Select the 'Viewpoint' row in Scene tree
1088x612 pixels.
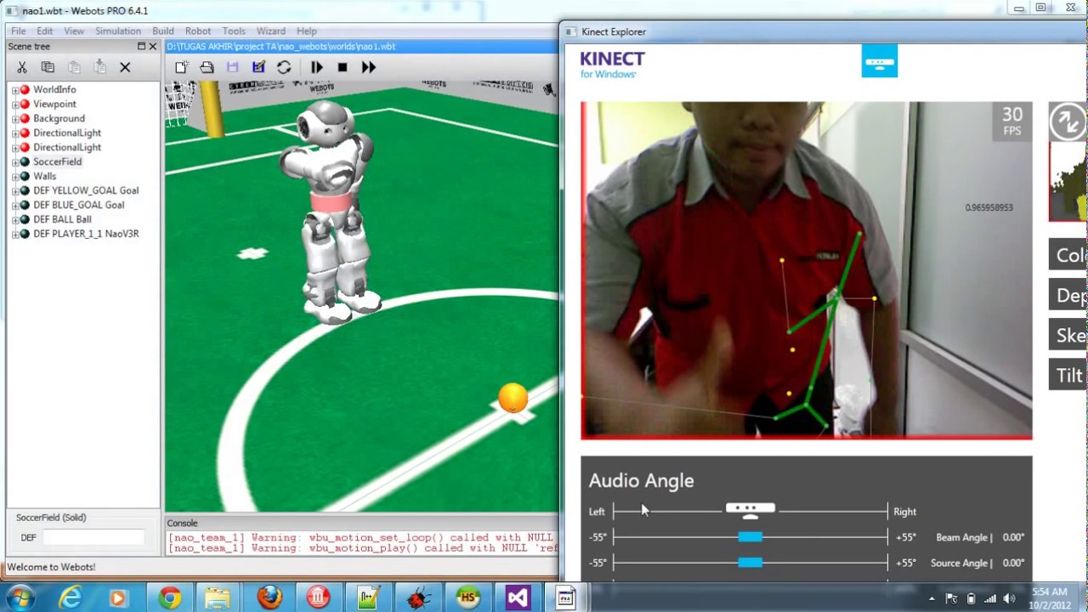tap(54, 105)
